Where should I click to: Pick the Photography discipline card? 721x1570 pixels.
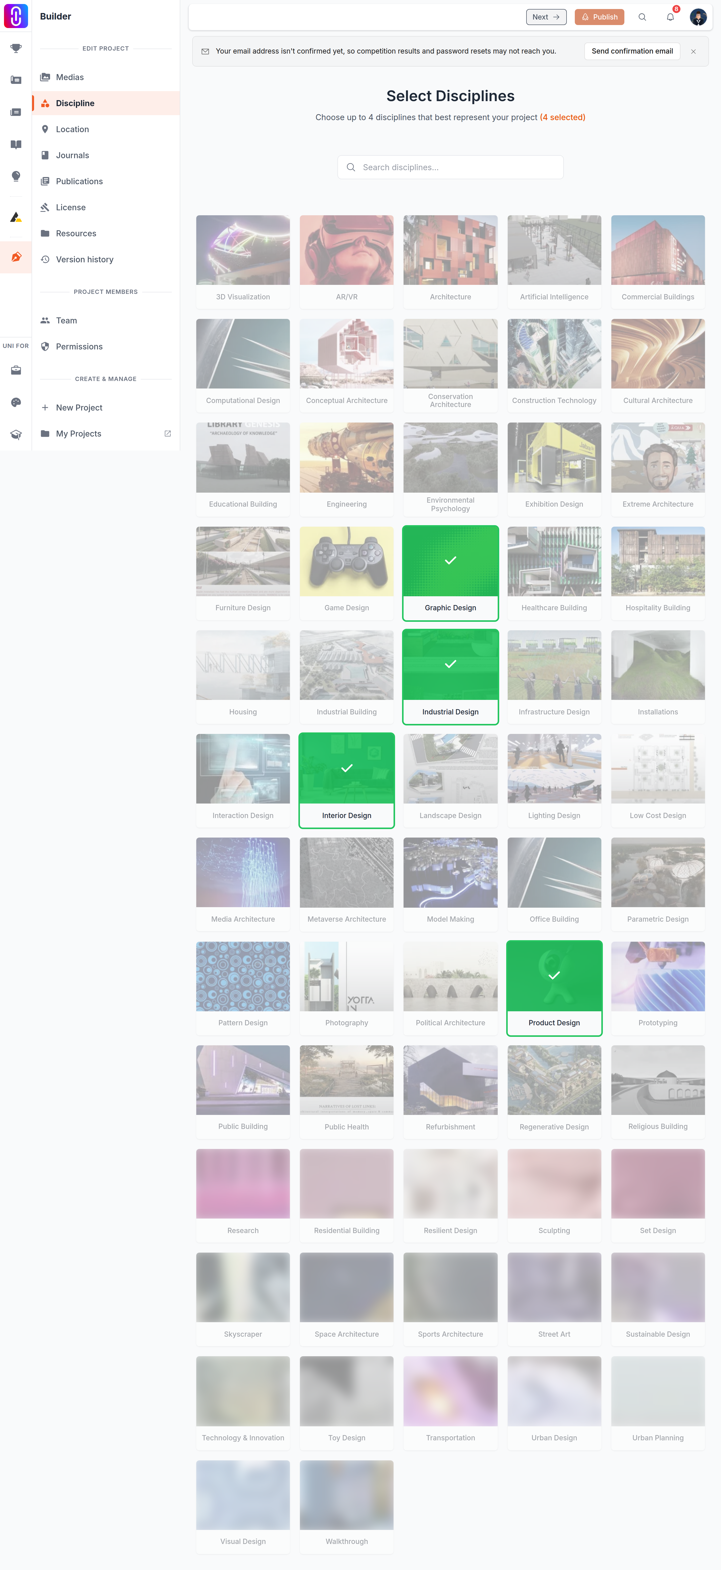point(347,988)
